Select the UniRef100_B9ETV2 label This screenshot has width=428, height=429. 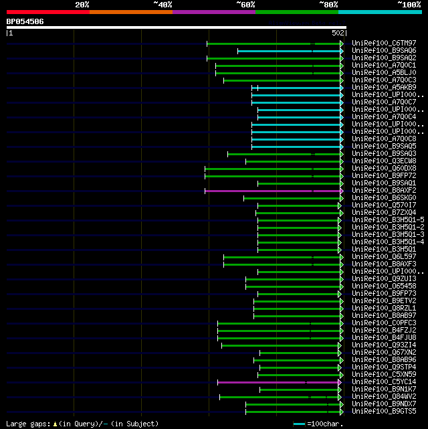[384, 301]
